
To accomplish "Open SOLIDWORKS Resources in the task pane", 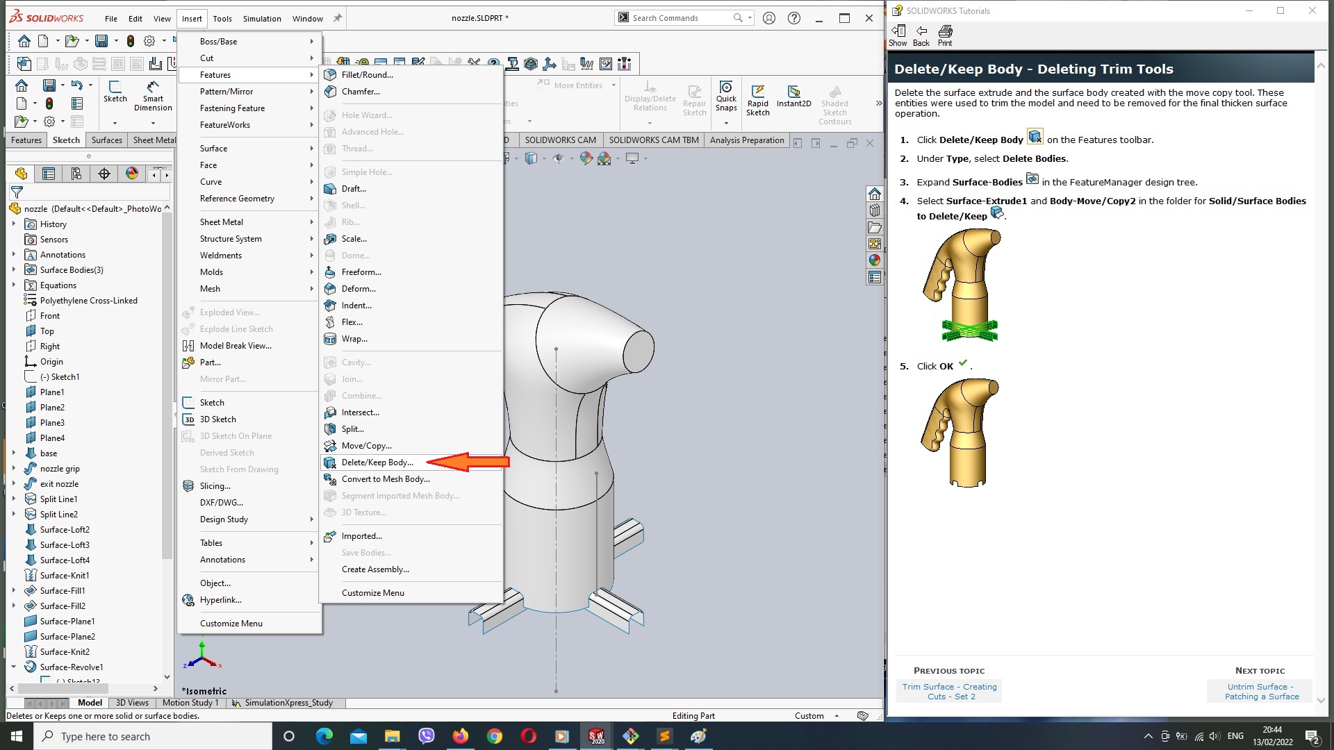I will click(875, 194).
